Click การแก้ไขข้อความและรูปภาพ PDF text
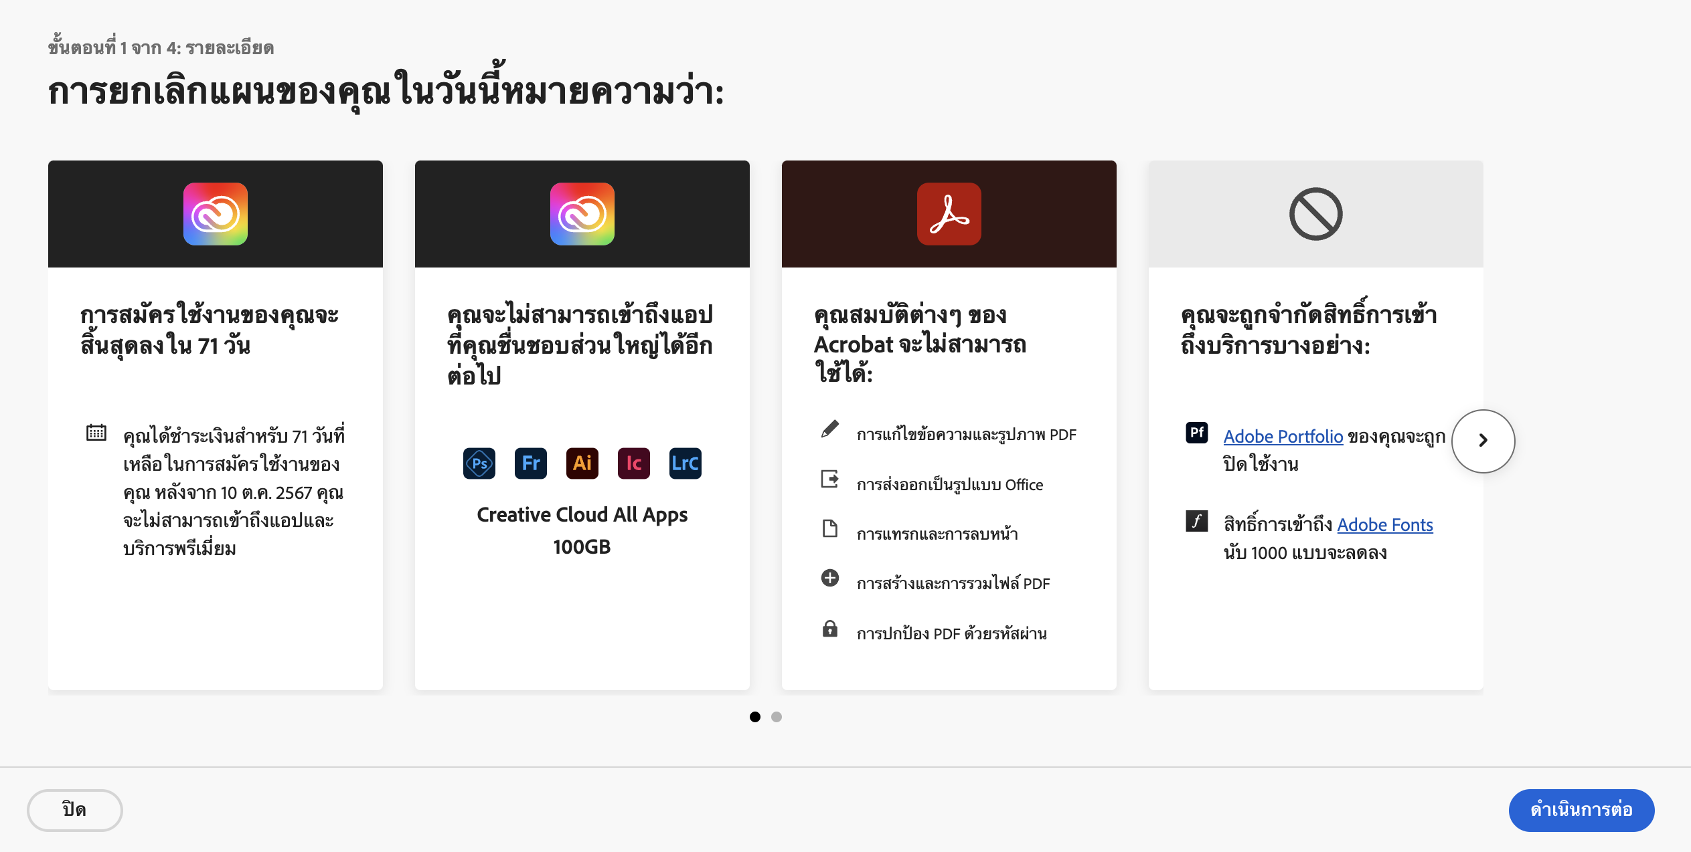1691x852 pixels. [x=967, y=435]
